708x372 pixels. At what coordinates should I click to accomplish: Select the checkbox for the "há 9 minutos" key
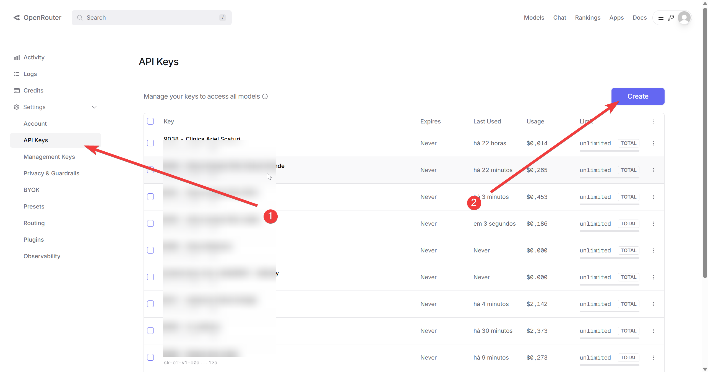coord(150,357)
